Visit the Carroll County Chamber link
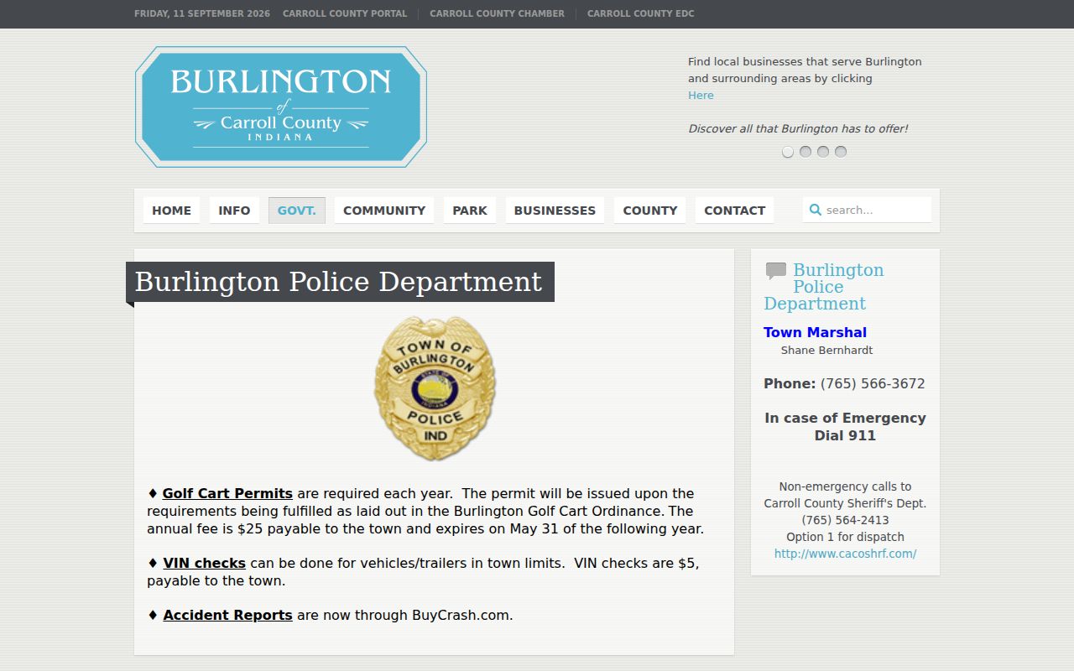Viewport: 1074px width, 671px height. click(x=498, y=13)
